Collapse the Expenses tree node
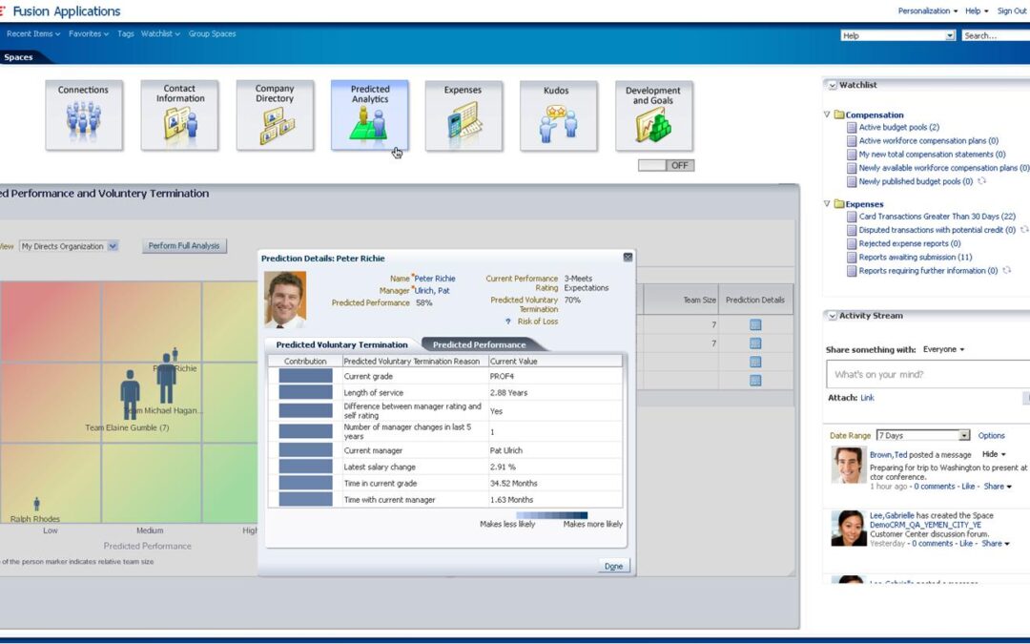 pos(827,204)
